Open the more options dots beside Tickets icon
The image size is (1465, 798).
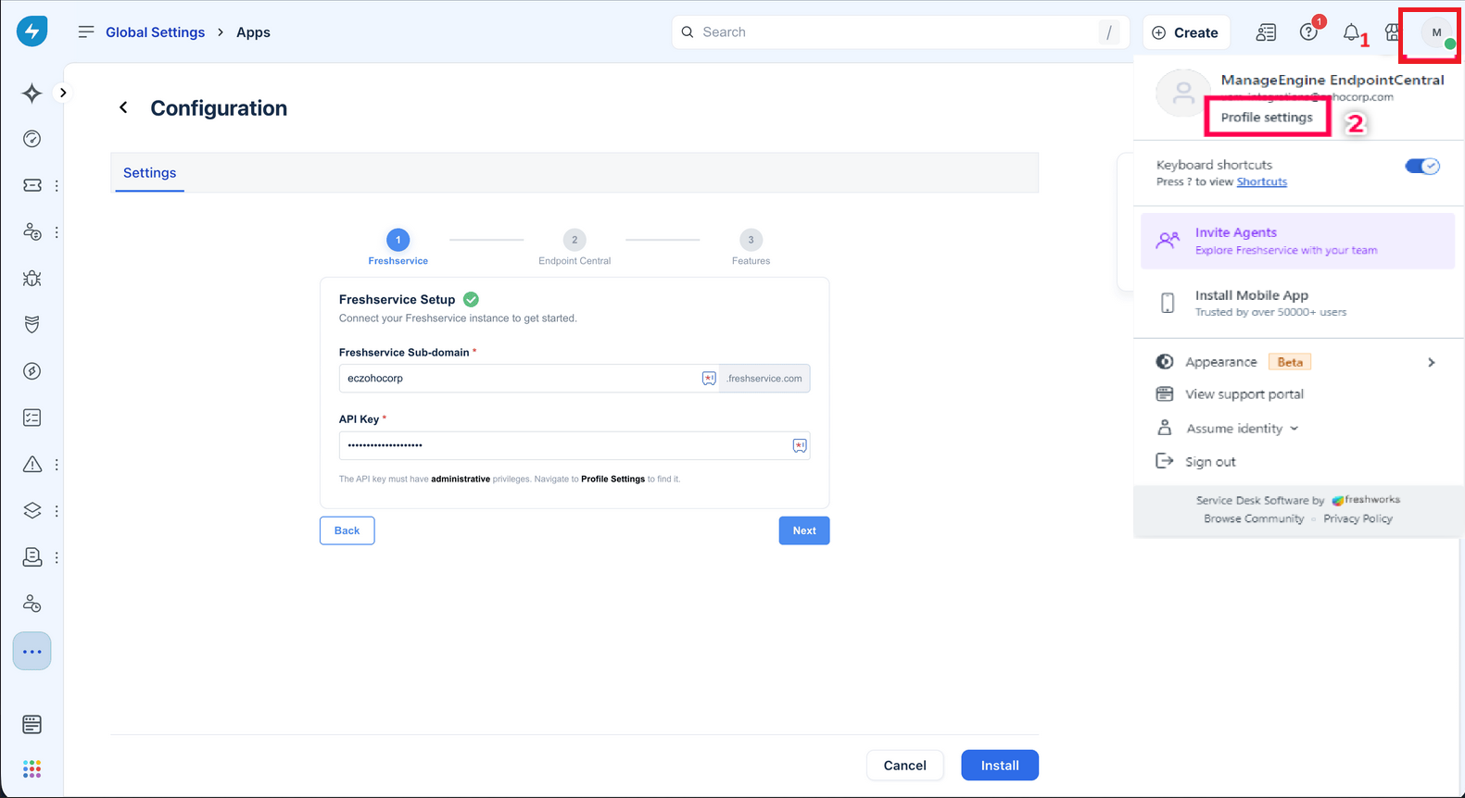pos(57,186)
